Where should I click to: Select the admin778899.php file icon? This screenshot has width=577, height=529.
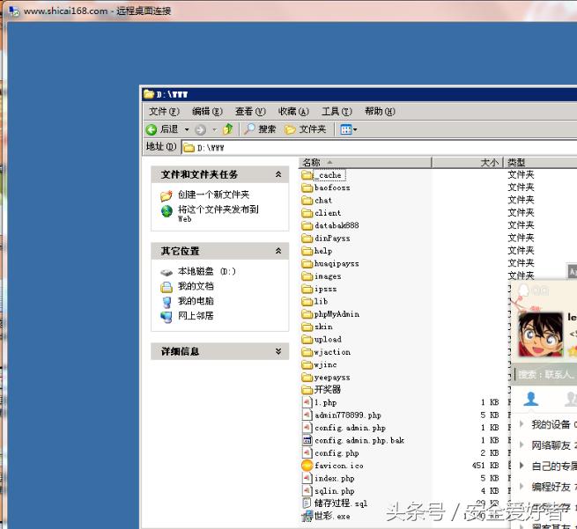tap(307, 415)
